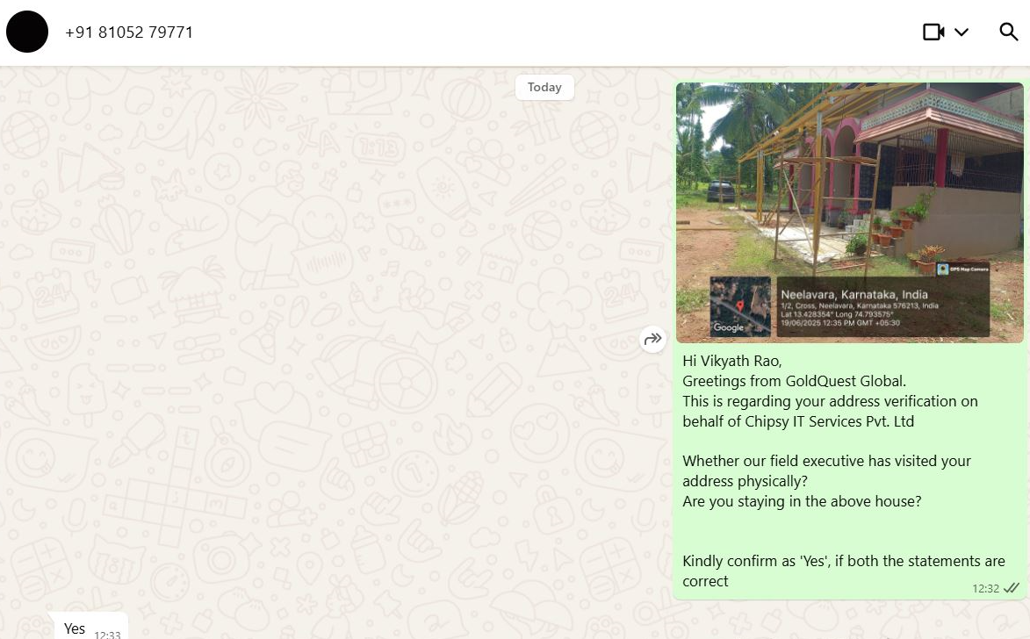Screen dimensions: 1030x639
Task: Click the 12:32 message timestamp
Action: point(985,588)
